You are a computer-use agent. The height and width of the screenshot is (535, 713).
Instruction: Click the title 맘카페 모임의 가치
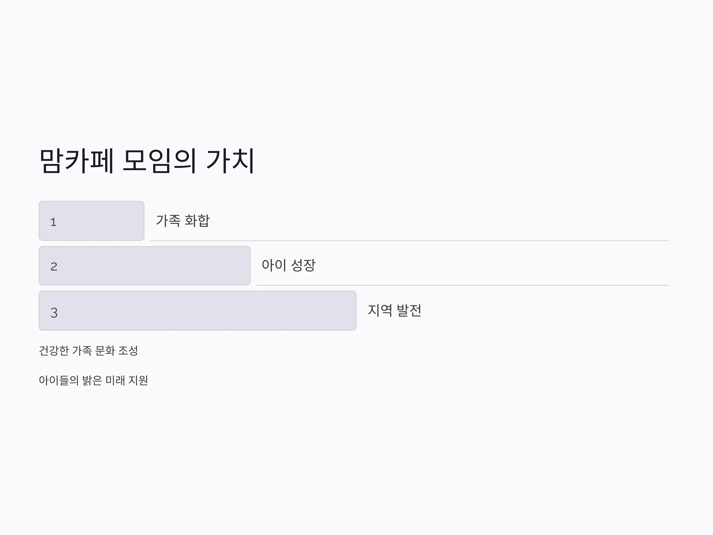147,160
